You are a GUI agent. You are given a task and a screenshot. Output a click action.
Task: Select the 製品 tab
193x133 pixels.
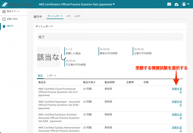40,76
